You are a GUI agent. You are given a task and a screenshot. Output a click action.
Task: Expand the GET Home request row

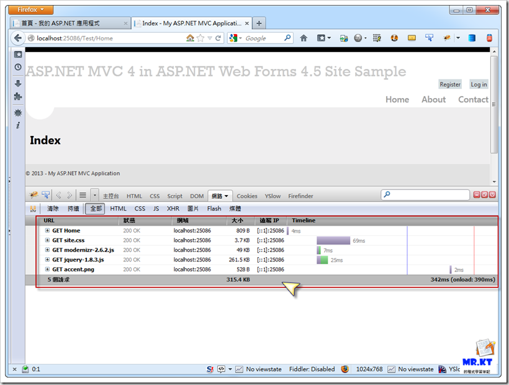[x=47, y=230]
